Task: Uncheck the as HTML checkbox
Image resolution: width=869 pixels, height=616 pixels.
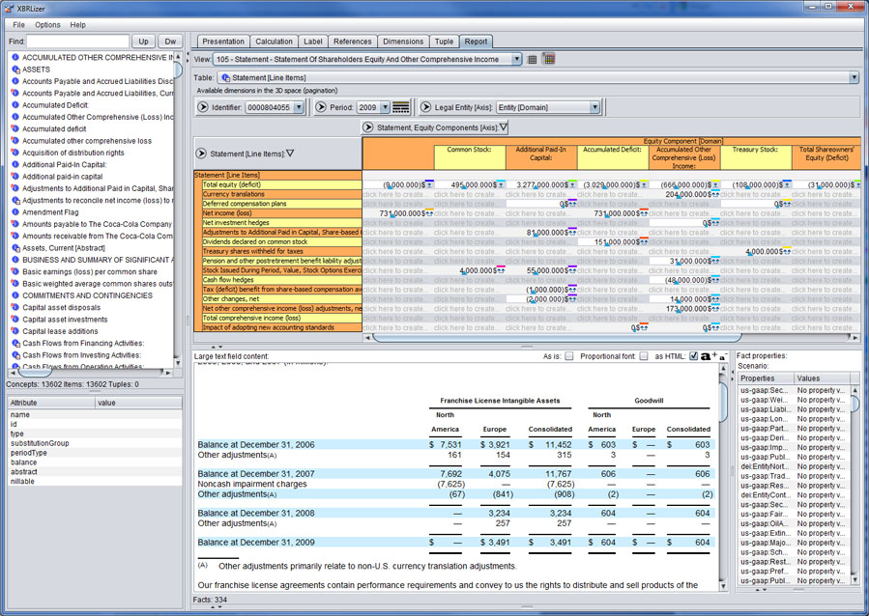Action: pyautogui.click(x=693, y=356)
